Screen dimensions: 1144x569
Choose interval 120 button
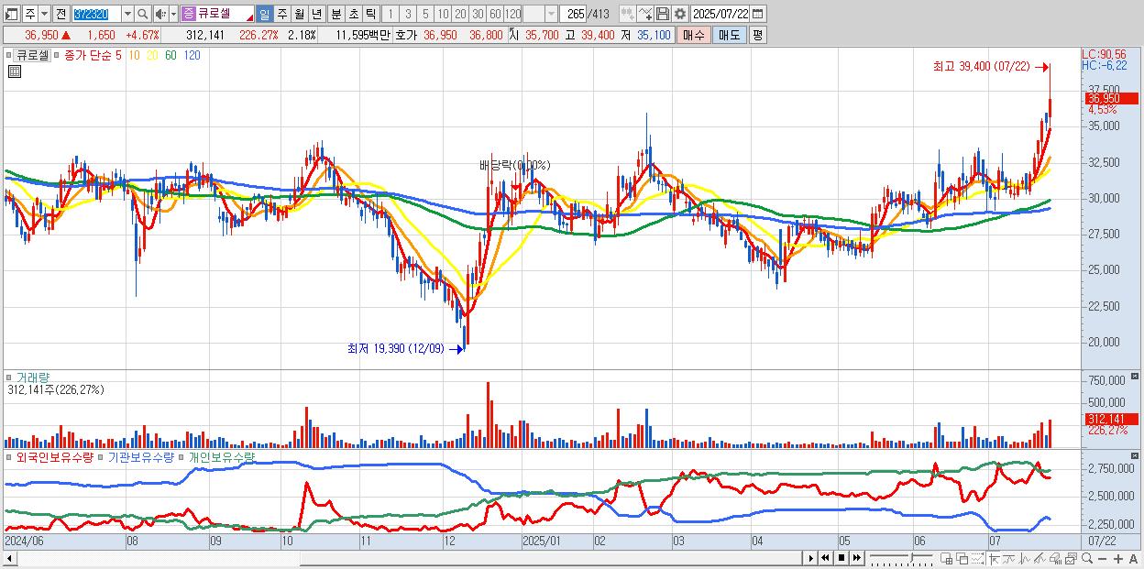pos(512,14)
